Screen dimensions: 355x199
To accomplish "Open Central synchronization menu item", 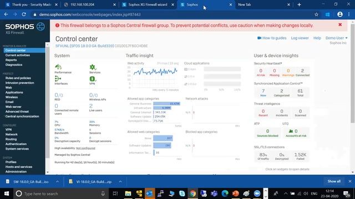I will tap(22, 116).
